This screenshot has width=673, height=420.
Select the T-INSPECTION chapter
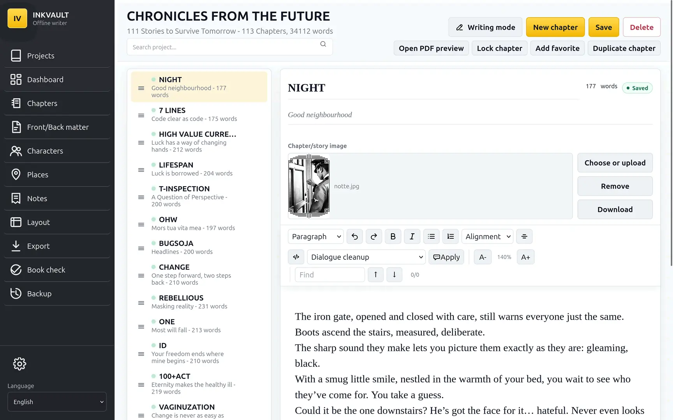pos(199,196)
